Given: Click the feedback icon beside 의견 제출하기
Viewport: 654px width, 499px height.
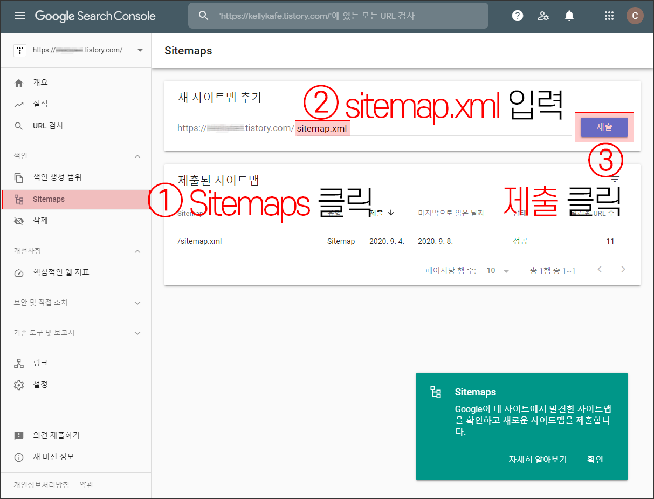Looking at the screenshot, I should [19, 435].
